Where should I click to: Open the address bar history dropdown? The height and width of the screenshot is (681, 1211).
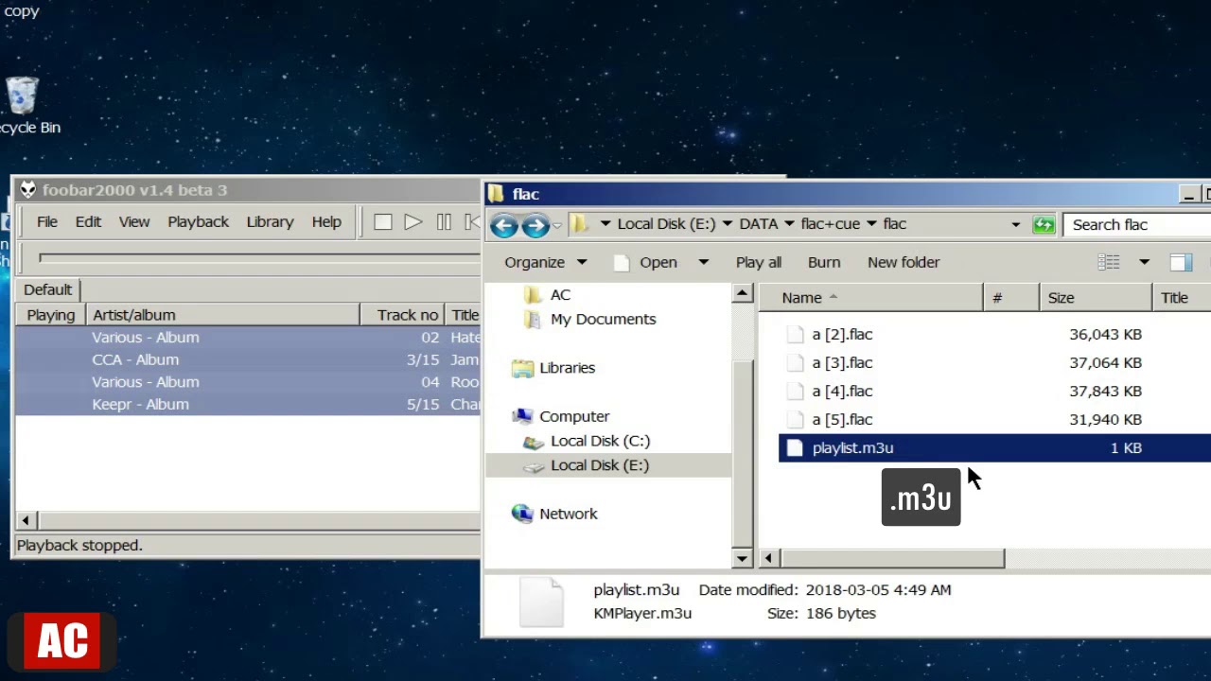[1016, 224]
